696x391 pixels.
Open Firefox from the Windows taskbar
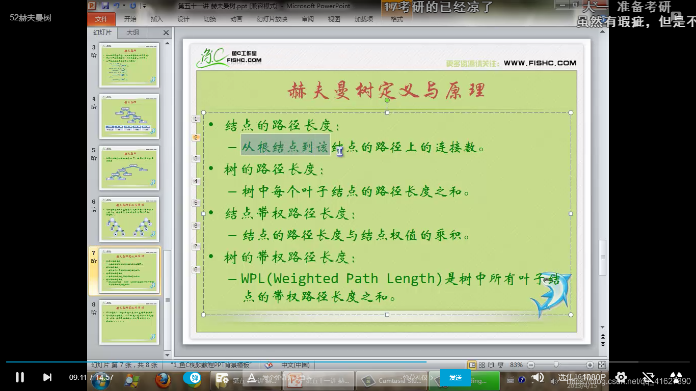click(163, 380)
